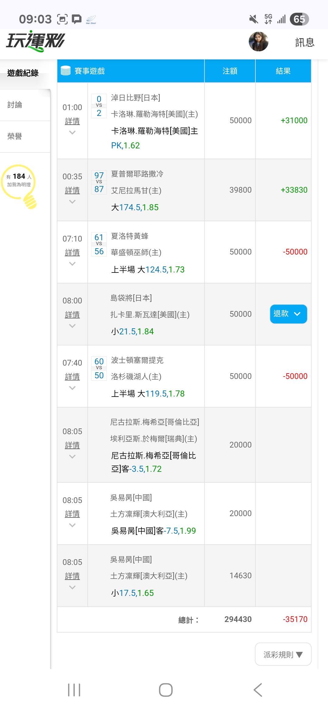Click the coin stack icon beside 賽事遊戲
The height and width of the screenshot is (710, 328).
(66, 71)
